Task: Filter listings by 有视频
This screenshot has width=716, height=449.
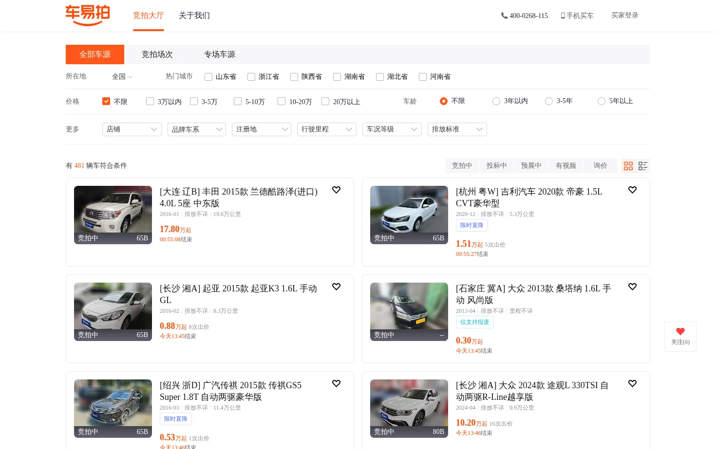Action: pyautogui.click(x=566, y=166)
